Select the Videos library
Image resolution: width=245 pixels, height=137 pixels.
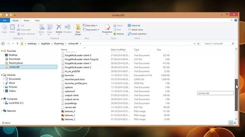[x=10, y=91]
